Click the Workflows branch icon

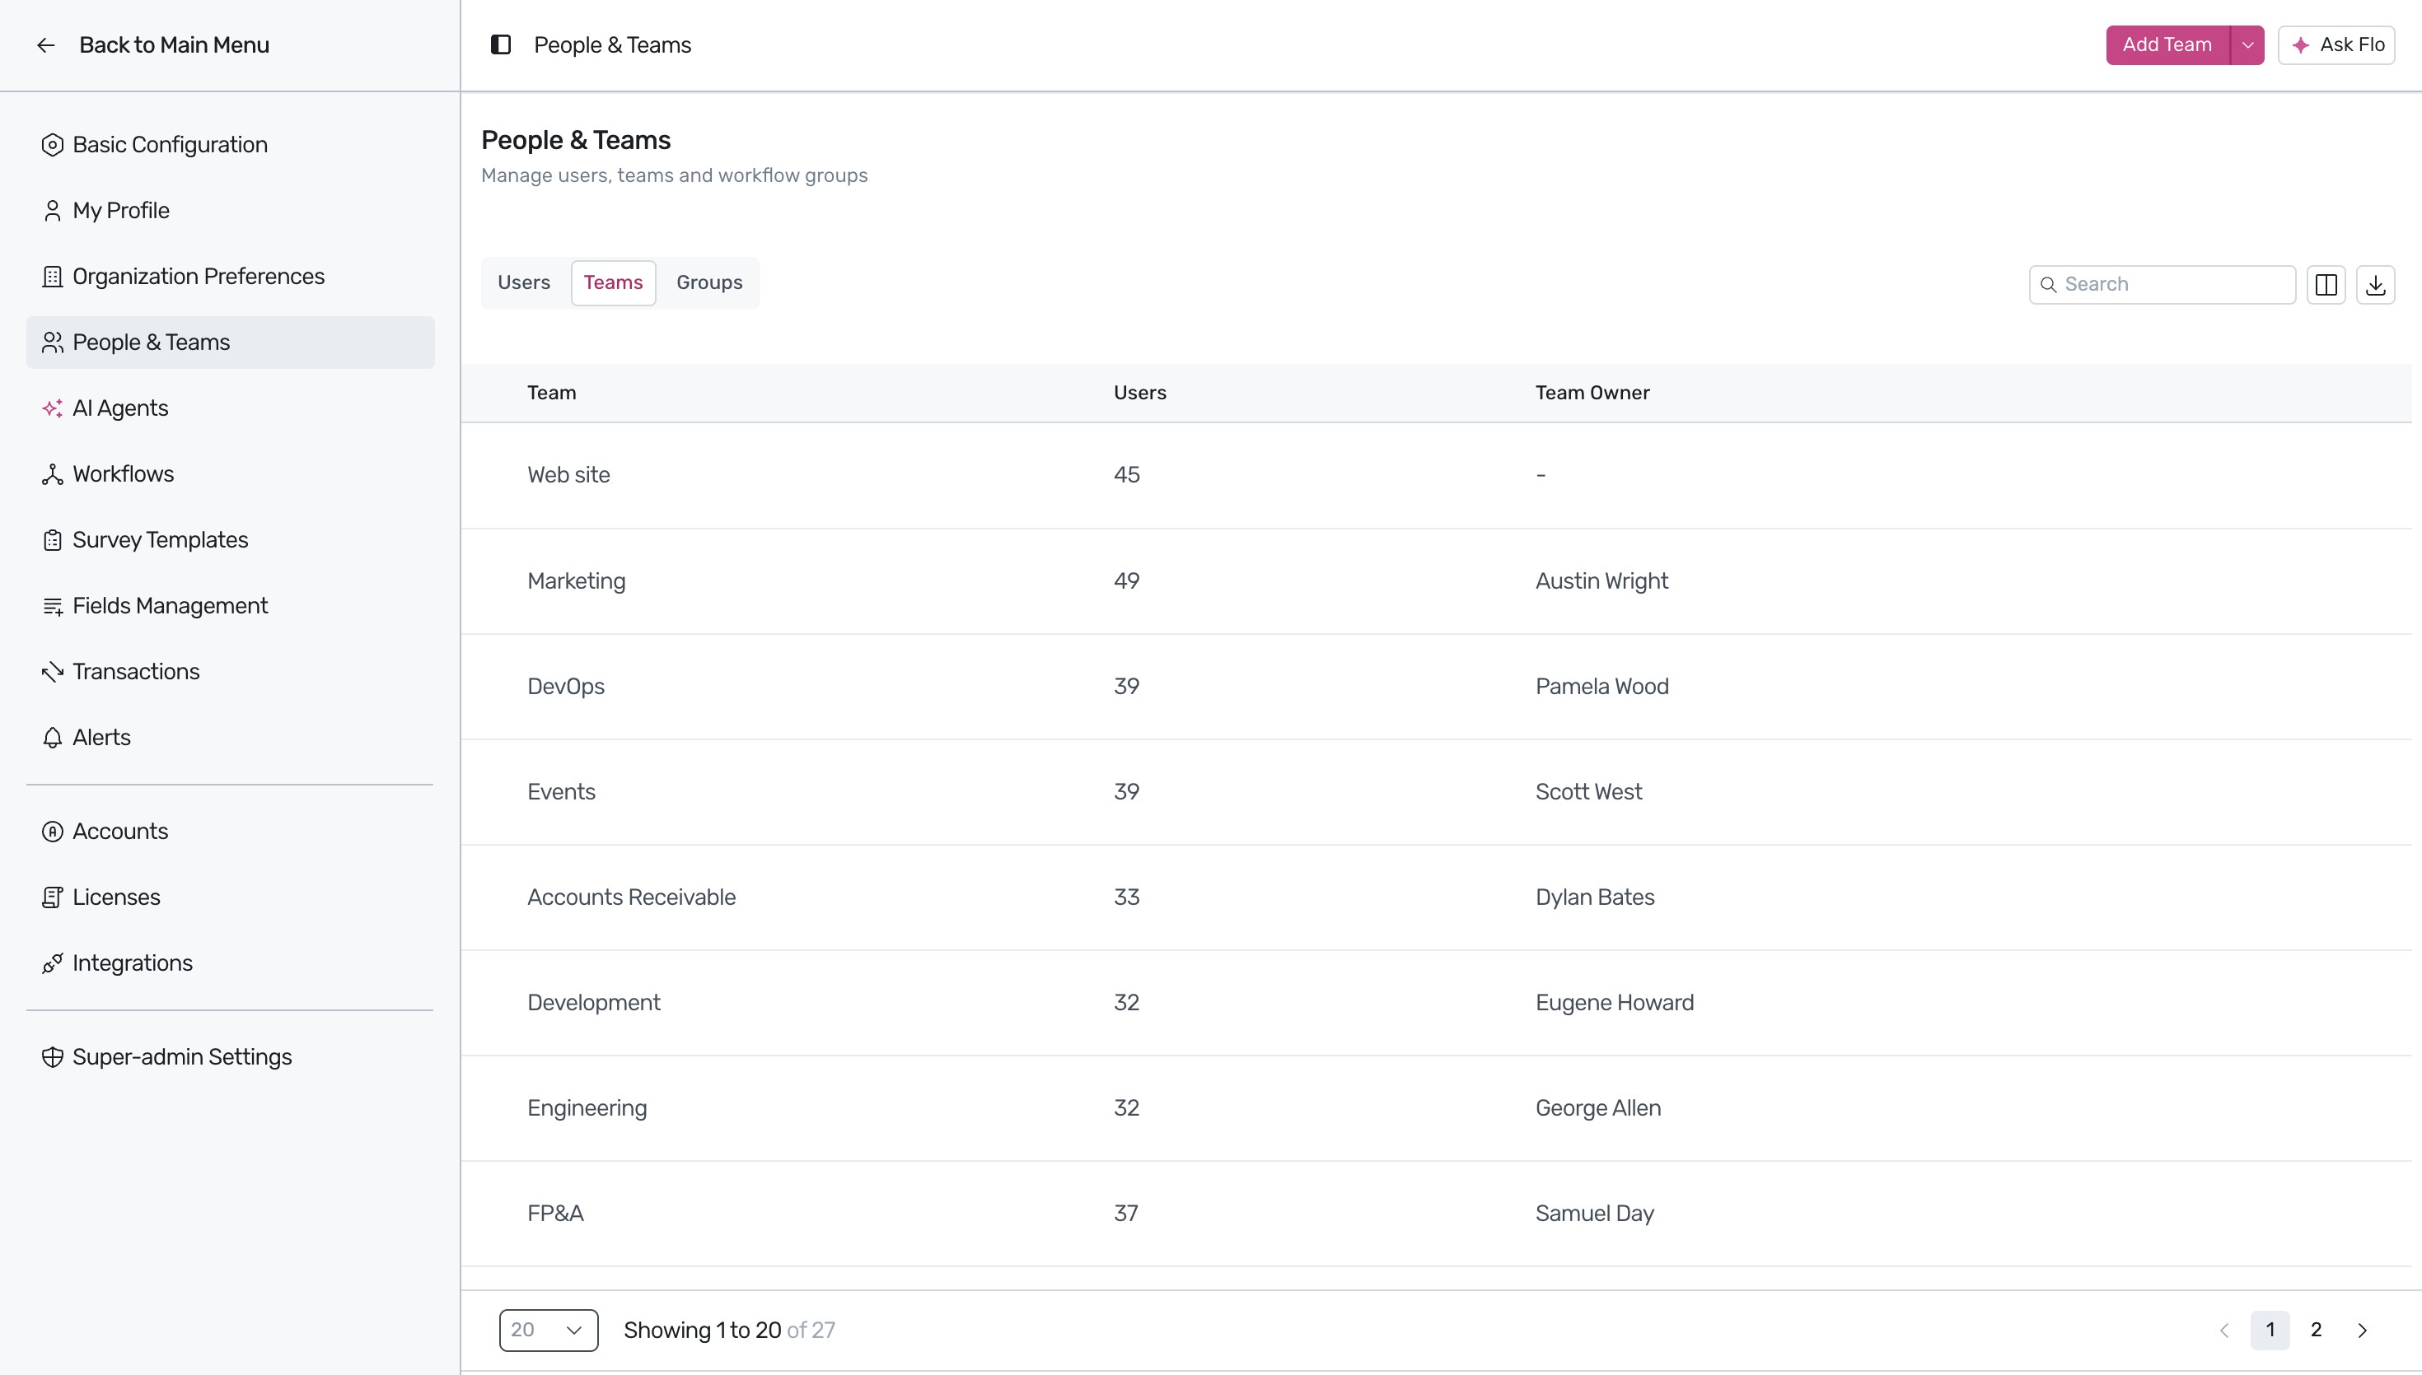coord(53,474)
